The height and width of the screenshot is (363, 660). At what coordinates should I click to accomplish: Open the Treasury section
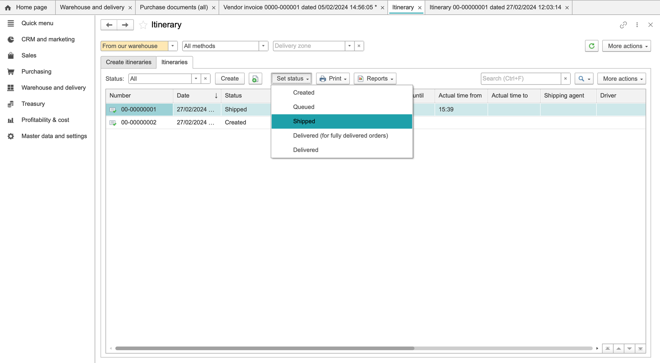tap(33, 104)
